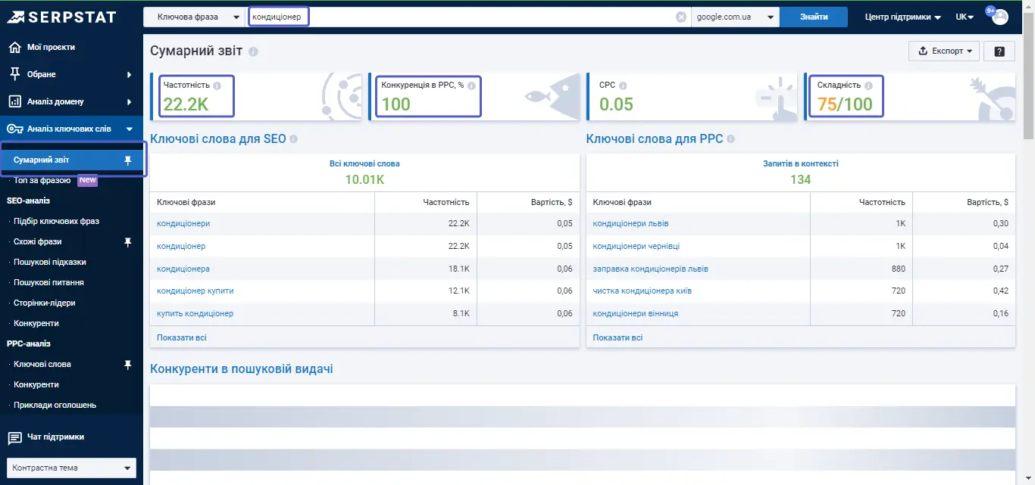Click info icon beside Сумарний звіт title
1035x485 pixels.
pyautogui.click(x=253, y=51)
